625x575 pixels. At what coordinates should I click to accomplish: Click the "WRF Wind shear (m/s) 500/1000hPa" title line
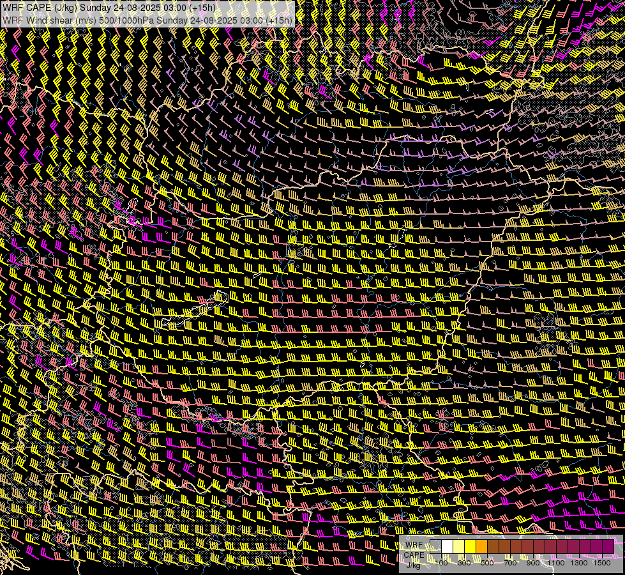[147, 20]
